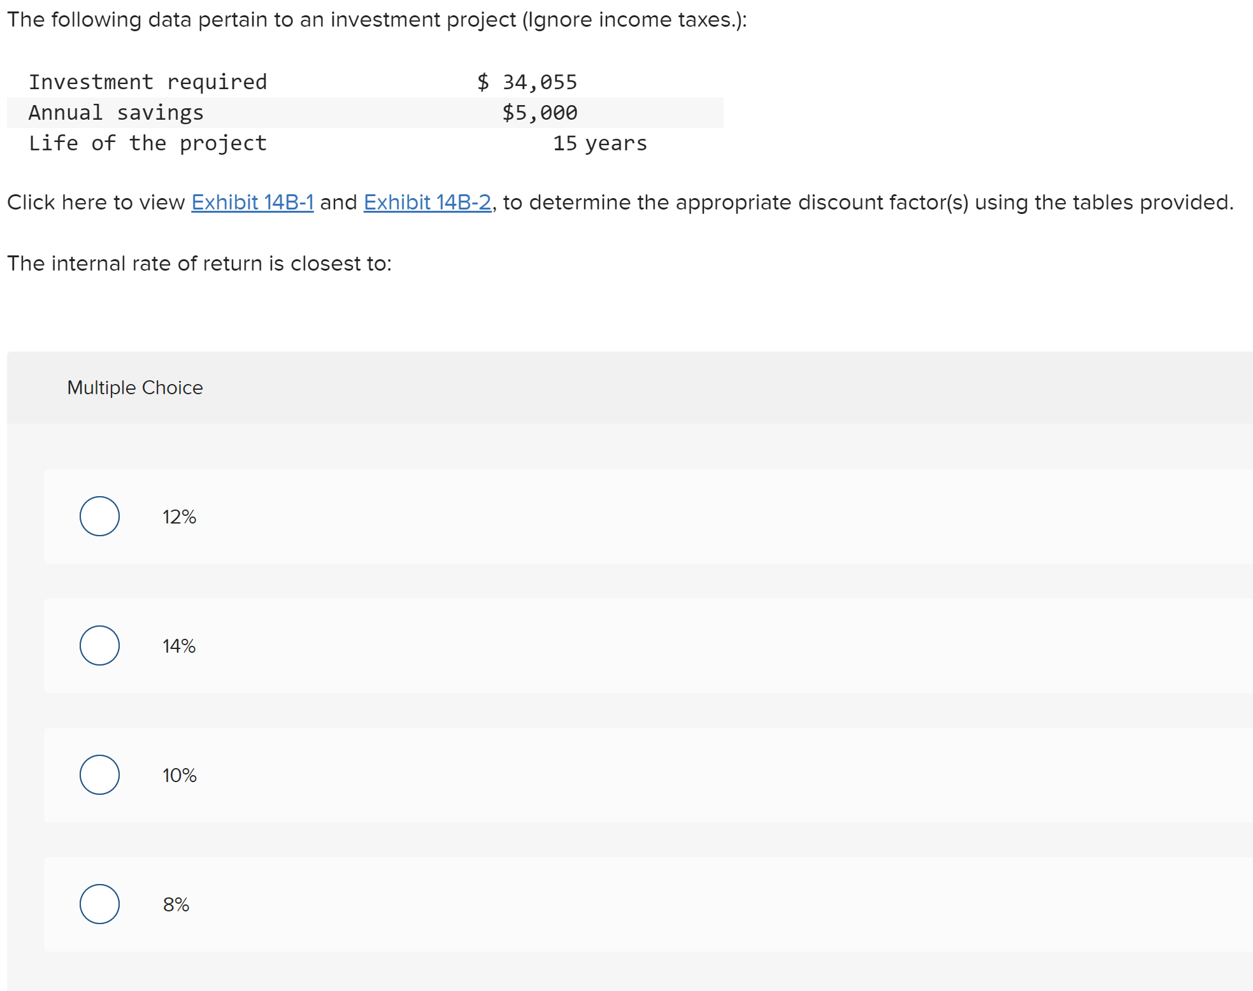The height and width of the screenshot is (991, 1253).
Task: Open the Exhibit 14B-2 link
Action: pyautogui.click(x=427, y=202)
